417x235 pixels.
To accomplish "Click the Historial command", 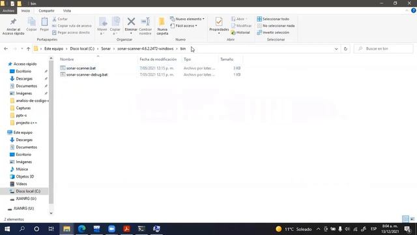I will click(x=240, y=33).
